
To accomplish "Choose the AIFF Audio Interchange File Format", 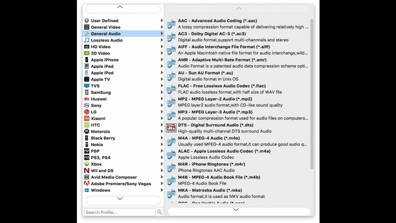I will point(238,50).
